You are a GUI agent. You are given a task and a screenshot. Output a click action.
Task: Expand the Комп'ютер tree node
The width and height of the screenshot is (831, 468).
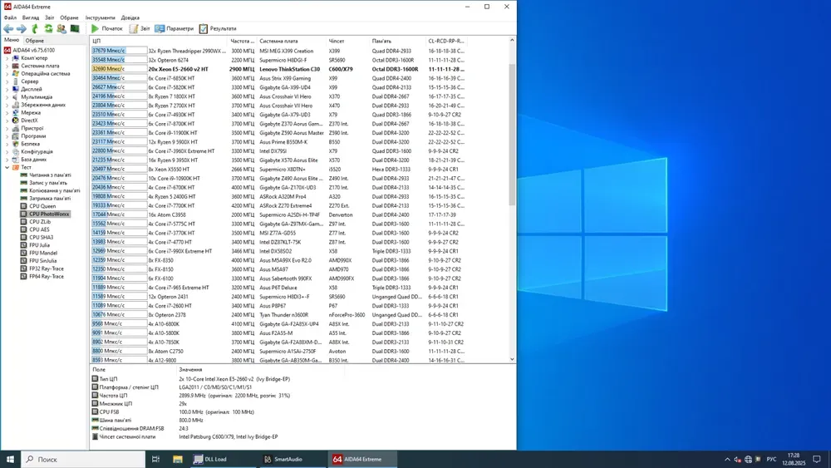[7, 58]
